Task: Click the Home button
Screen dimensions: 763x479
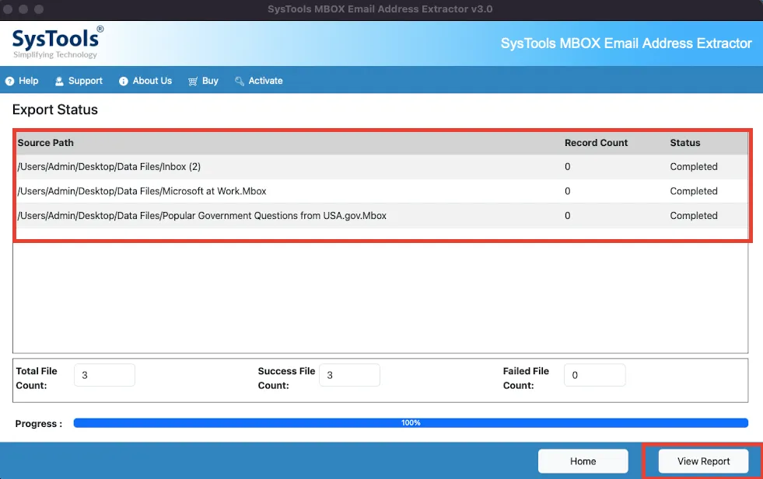Action: [x=583, y=461]
